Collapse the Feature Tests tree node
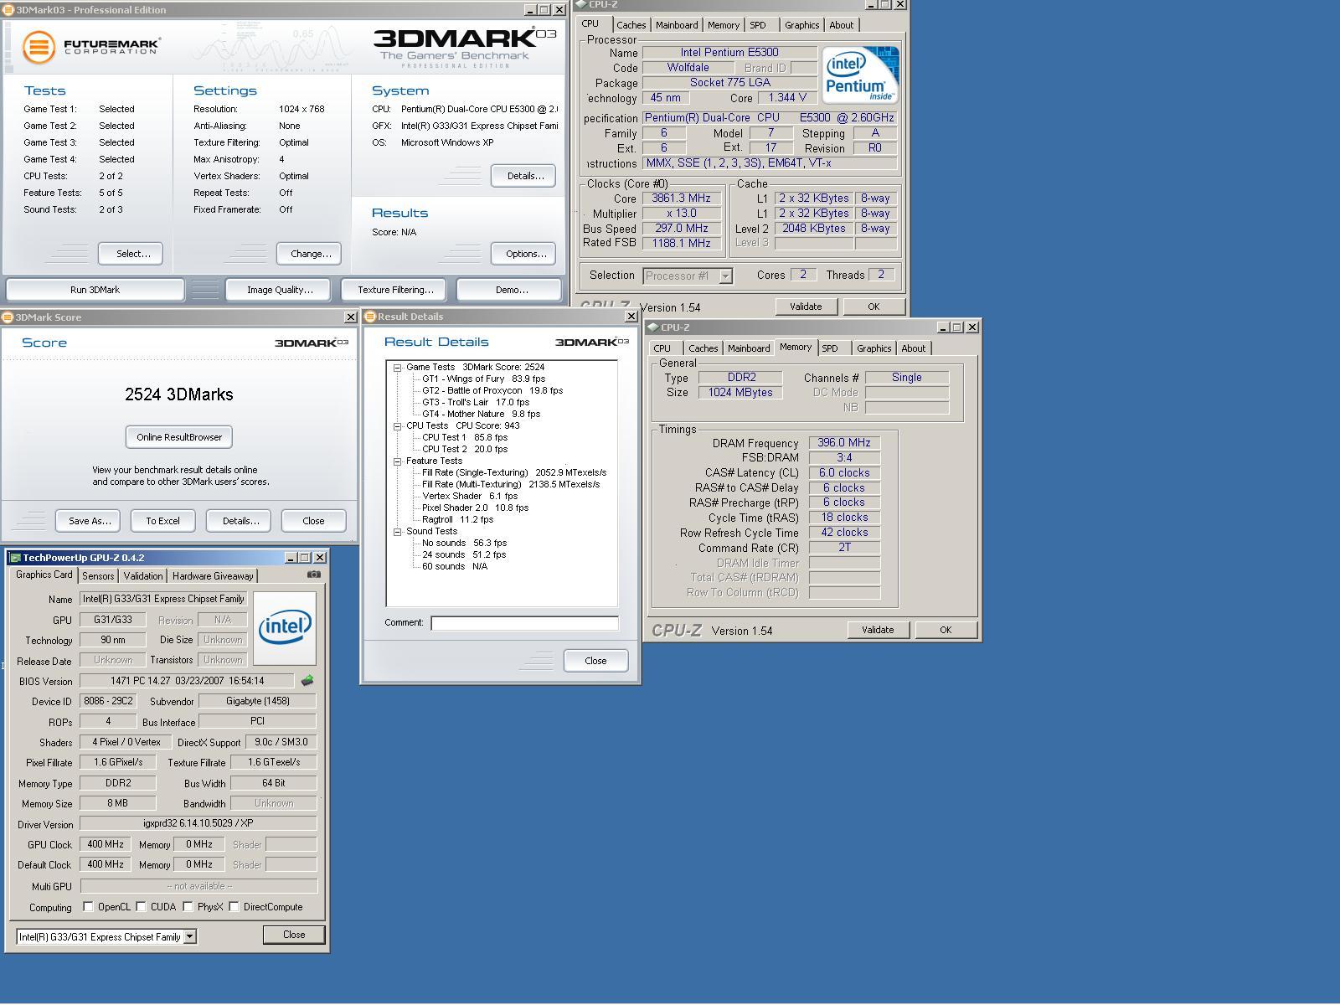This screenshot has width=1340, height=1005. pos(398,461)
